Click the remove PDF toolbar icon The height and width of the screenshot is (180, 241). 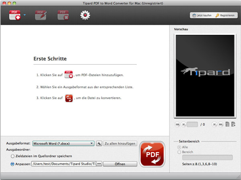tap(63, 15)
